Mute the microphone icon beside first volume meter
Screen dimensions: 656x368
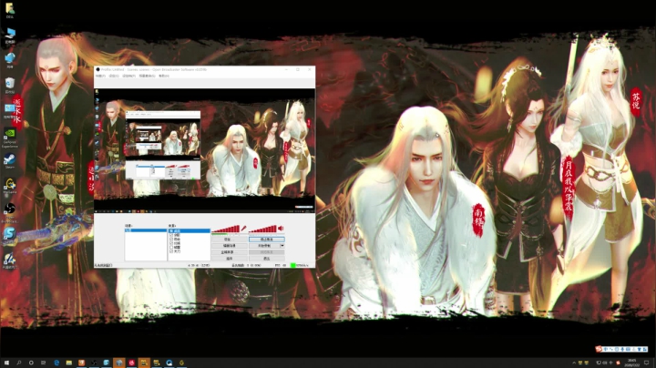tap(243, 228)
